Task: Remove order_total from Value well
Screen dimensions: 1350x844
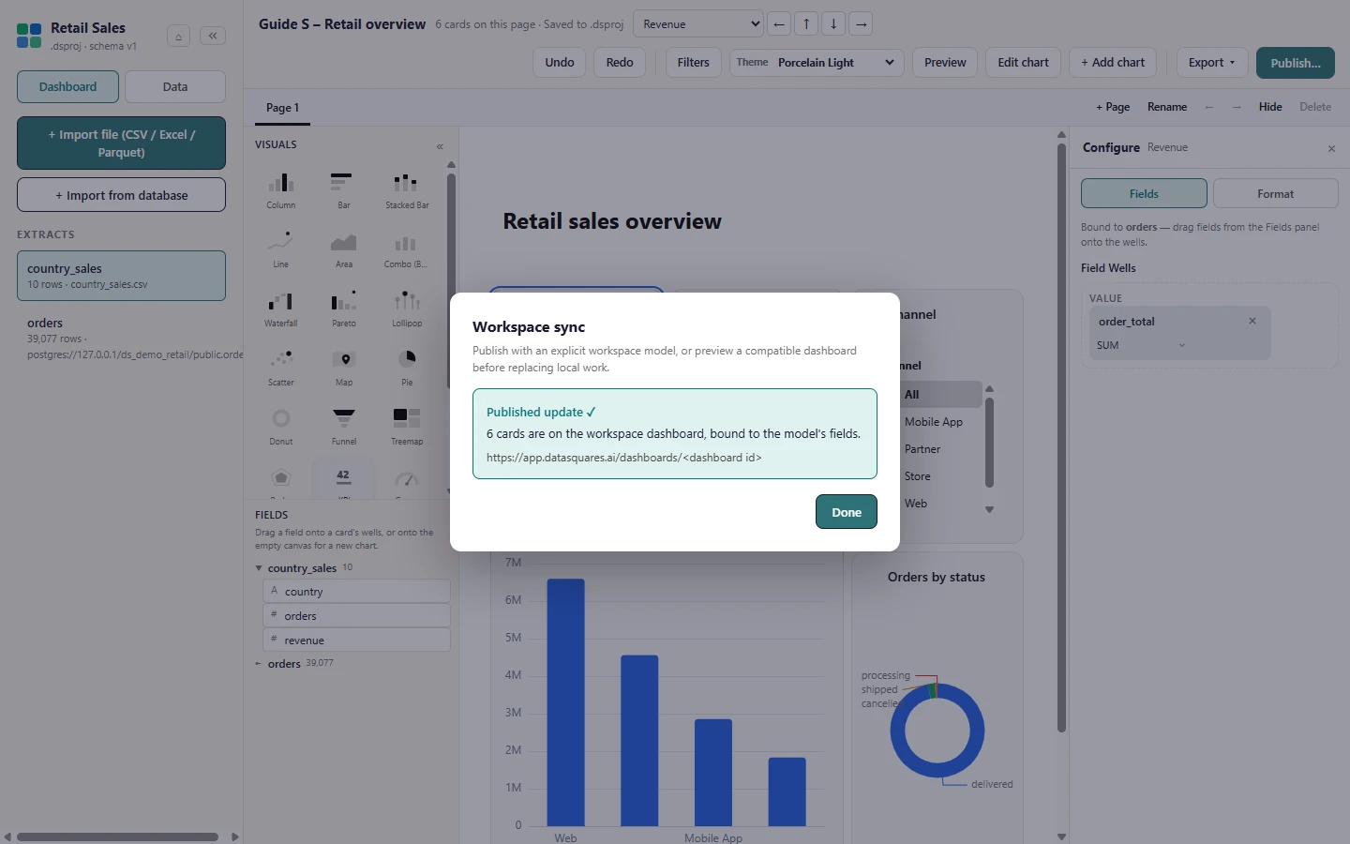Action: pos(1252,321)
